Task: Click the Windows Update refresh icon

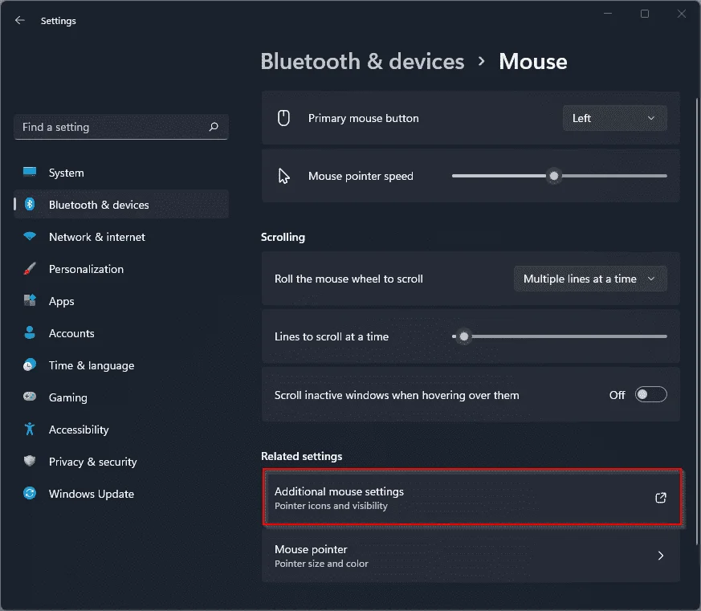Action: point(30,493)
